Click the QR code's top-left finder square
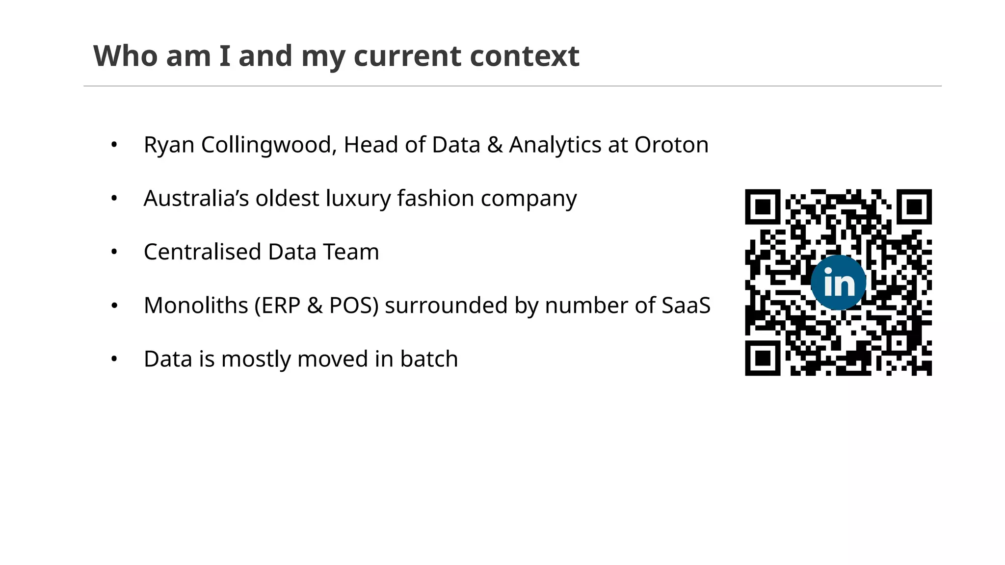This screenshot has width=1005, height=565. [x=763, y=207]
